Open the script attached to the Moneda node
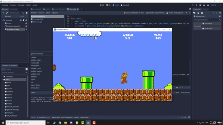This screenshot has width=223, height=125. pos(24,20)
